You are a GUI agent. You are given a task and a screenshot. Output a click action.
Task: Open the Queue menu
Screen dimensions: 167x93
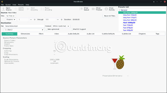coord(8,5)
